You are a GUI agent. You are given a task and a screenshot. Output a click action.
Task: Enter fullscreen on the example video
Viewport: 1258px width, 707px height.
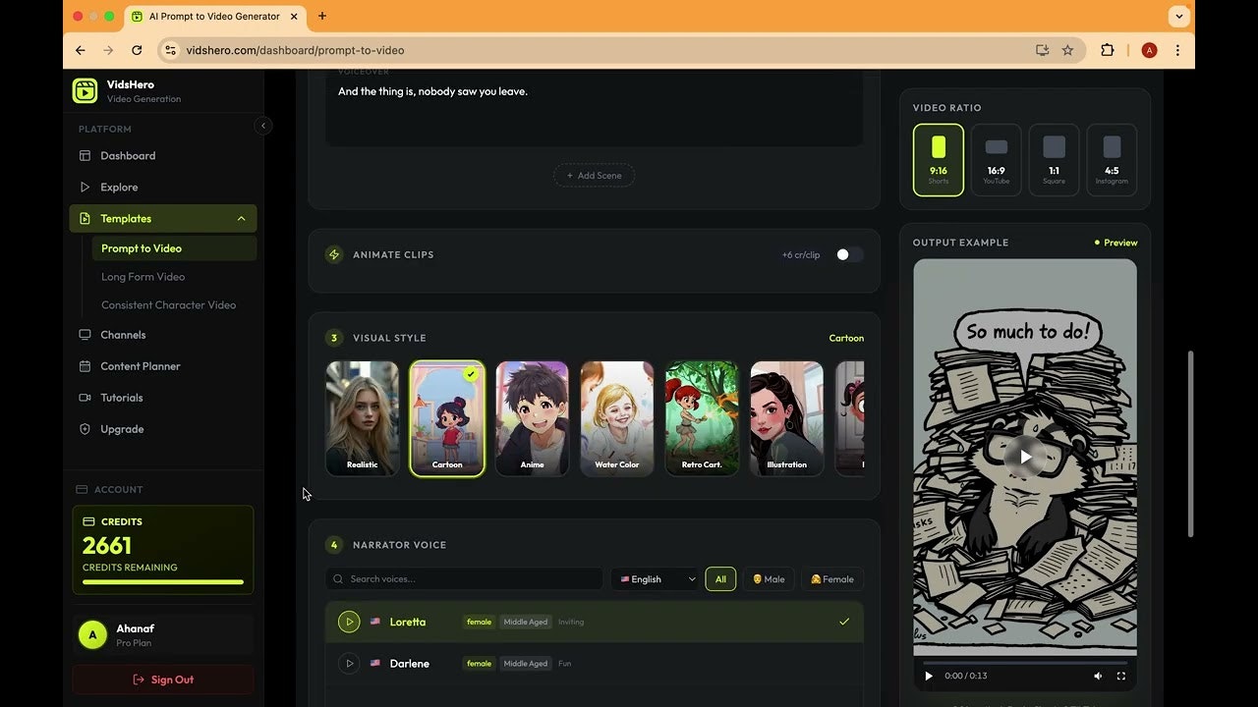click(x=1121, y=676)
